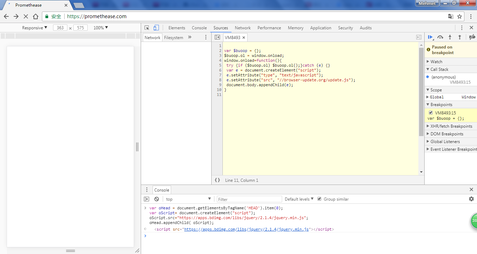Screen dimensions: 477x254
Task: Close the VM8493 source tab
Action: (244, 38)
